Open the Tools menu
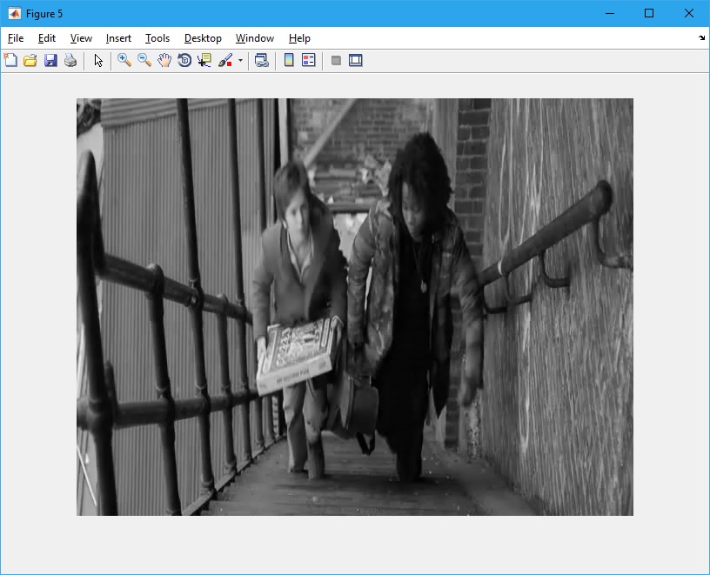This screenshot has width=710, height=575. click(x=157, y=38)
